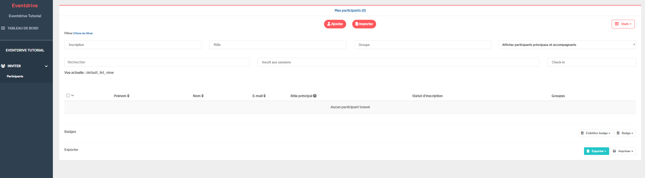Click sort arrows next to E-mail column
The image size is (645, 178).
tap(265, 96)
